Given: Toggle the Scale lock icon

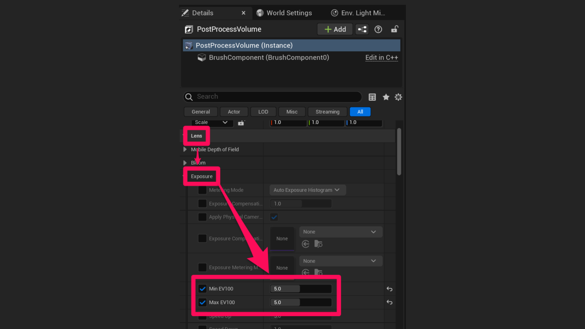Looking at the screenshot, I should [x=241, y=122].
